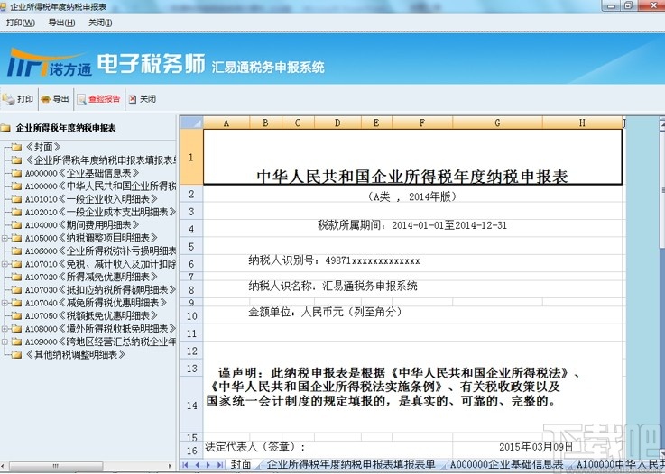The image size is (665, 474).
Task: Click the title cell 中华人民共和国企业所得税年度纳税申报表
Action: click(412, 157)
